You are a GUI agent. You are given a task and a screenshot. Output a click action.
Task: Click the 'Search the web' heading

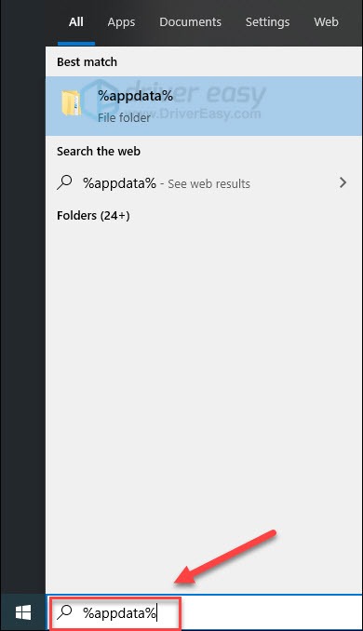point(99,152)
